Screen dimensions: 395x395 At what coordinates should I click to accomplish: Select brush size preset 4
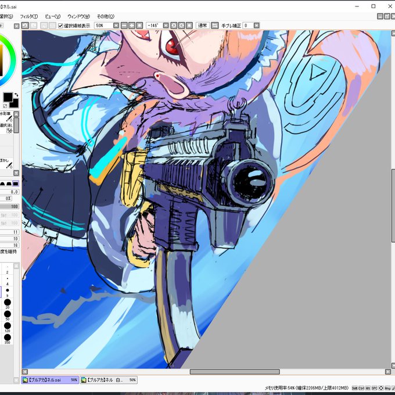(x=8, y=281)
